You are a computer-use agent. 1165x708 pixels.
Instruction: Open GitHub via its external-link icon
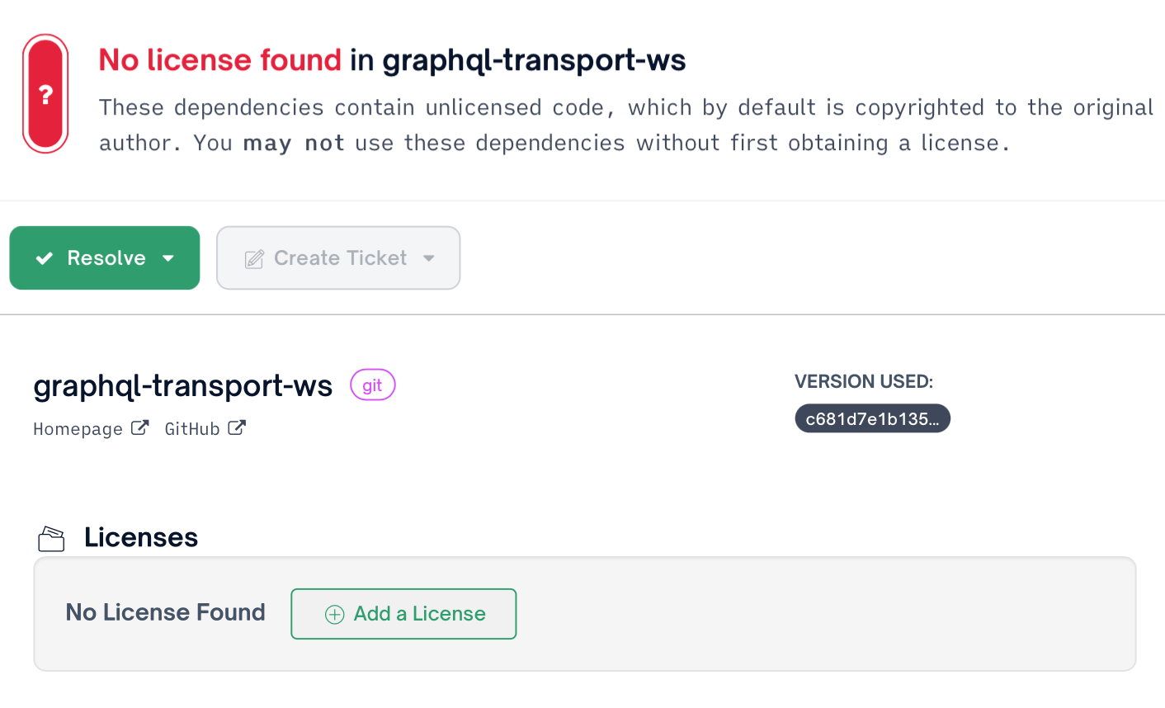[237, 427]
